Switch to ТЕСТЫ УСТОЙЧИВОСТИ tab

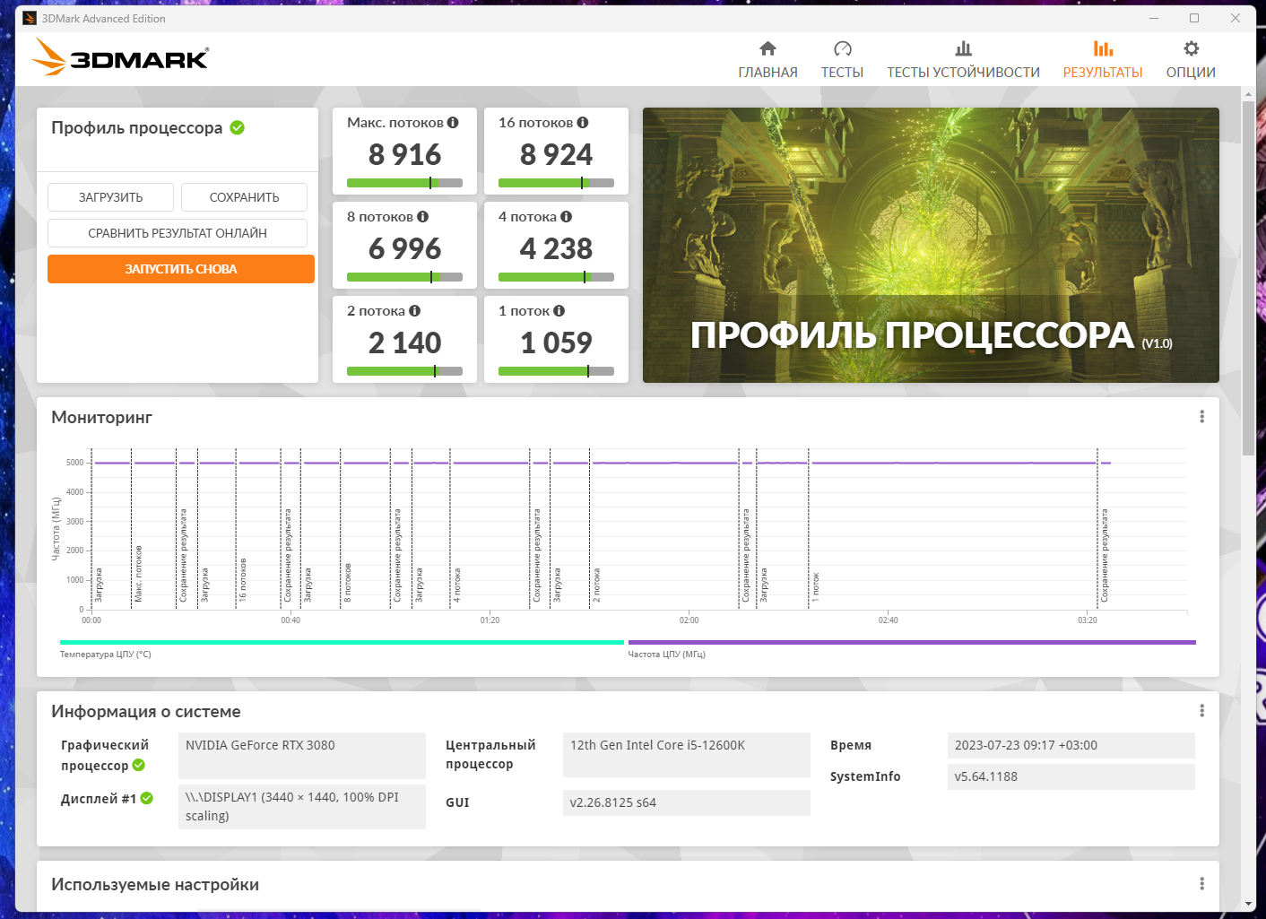click(963, 60)
